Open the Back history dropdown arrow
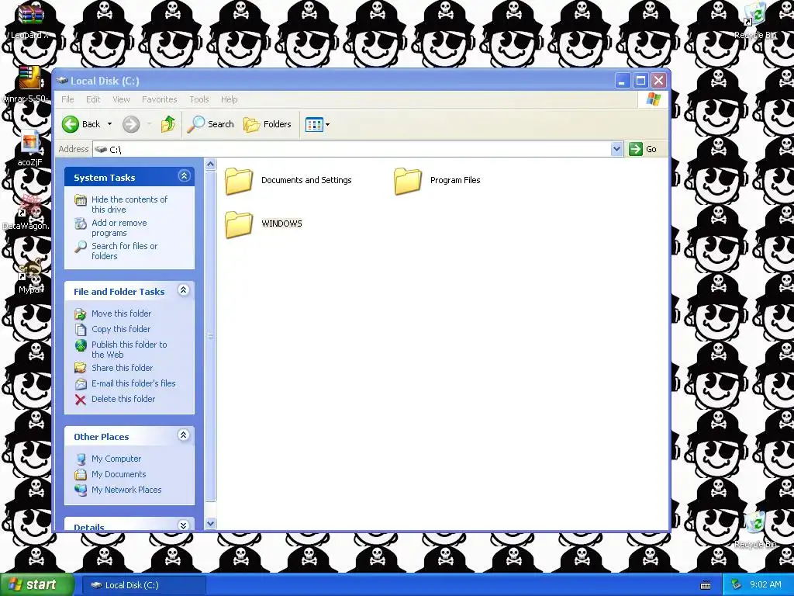 coord(109,124)
